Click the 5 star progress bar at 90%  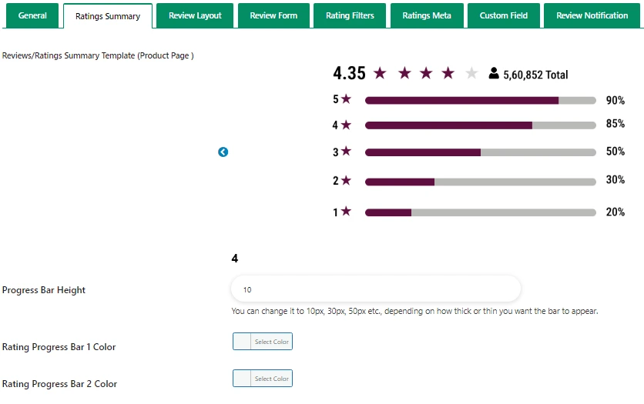[x=480, y=100]
